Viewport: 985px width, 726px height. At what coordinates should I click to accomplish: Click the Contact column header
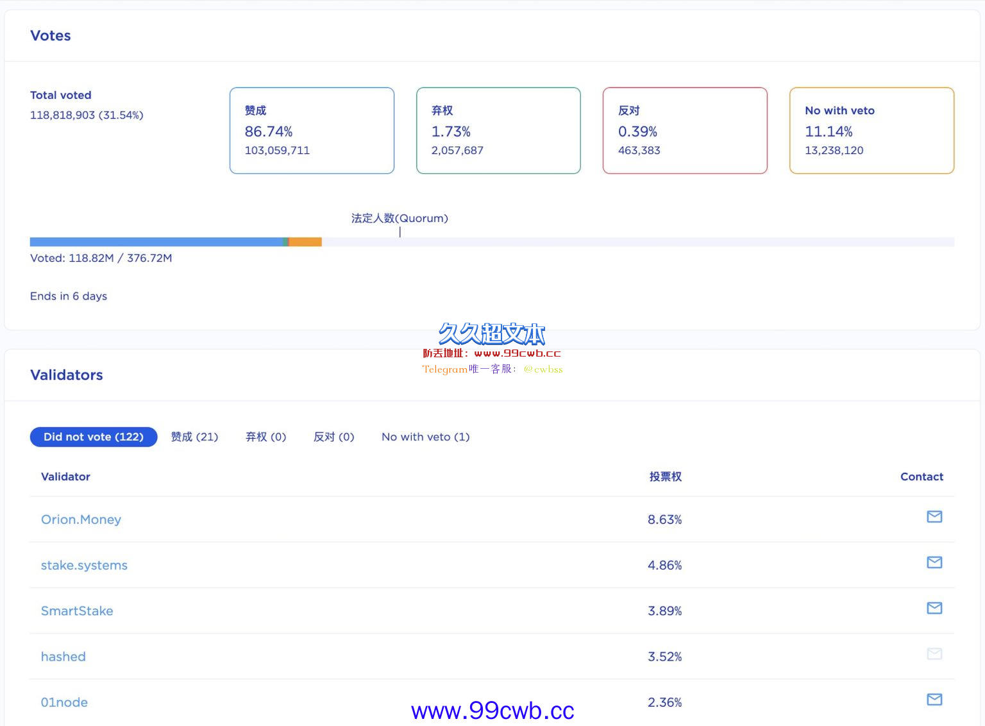tap(922, 477)
